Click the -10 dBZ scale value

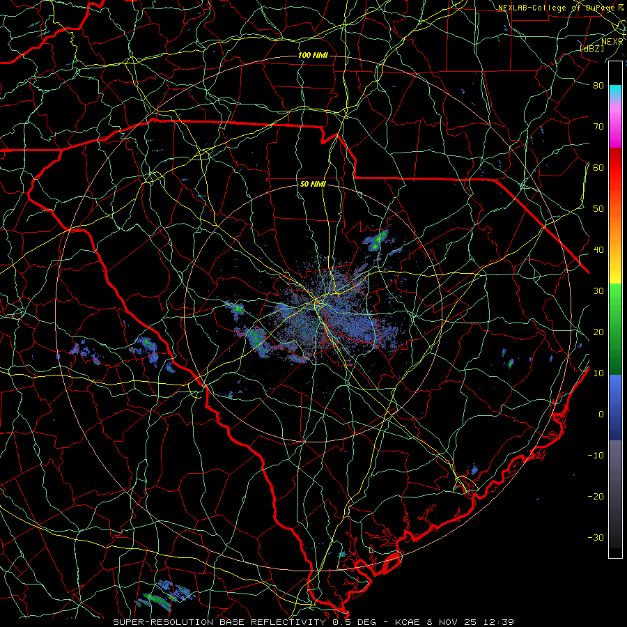(x=596, y=455)
